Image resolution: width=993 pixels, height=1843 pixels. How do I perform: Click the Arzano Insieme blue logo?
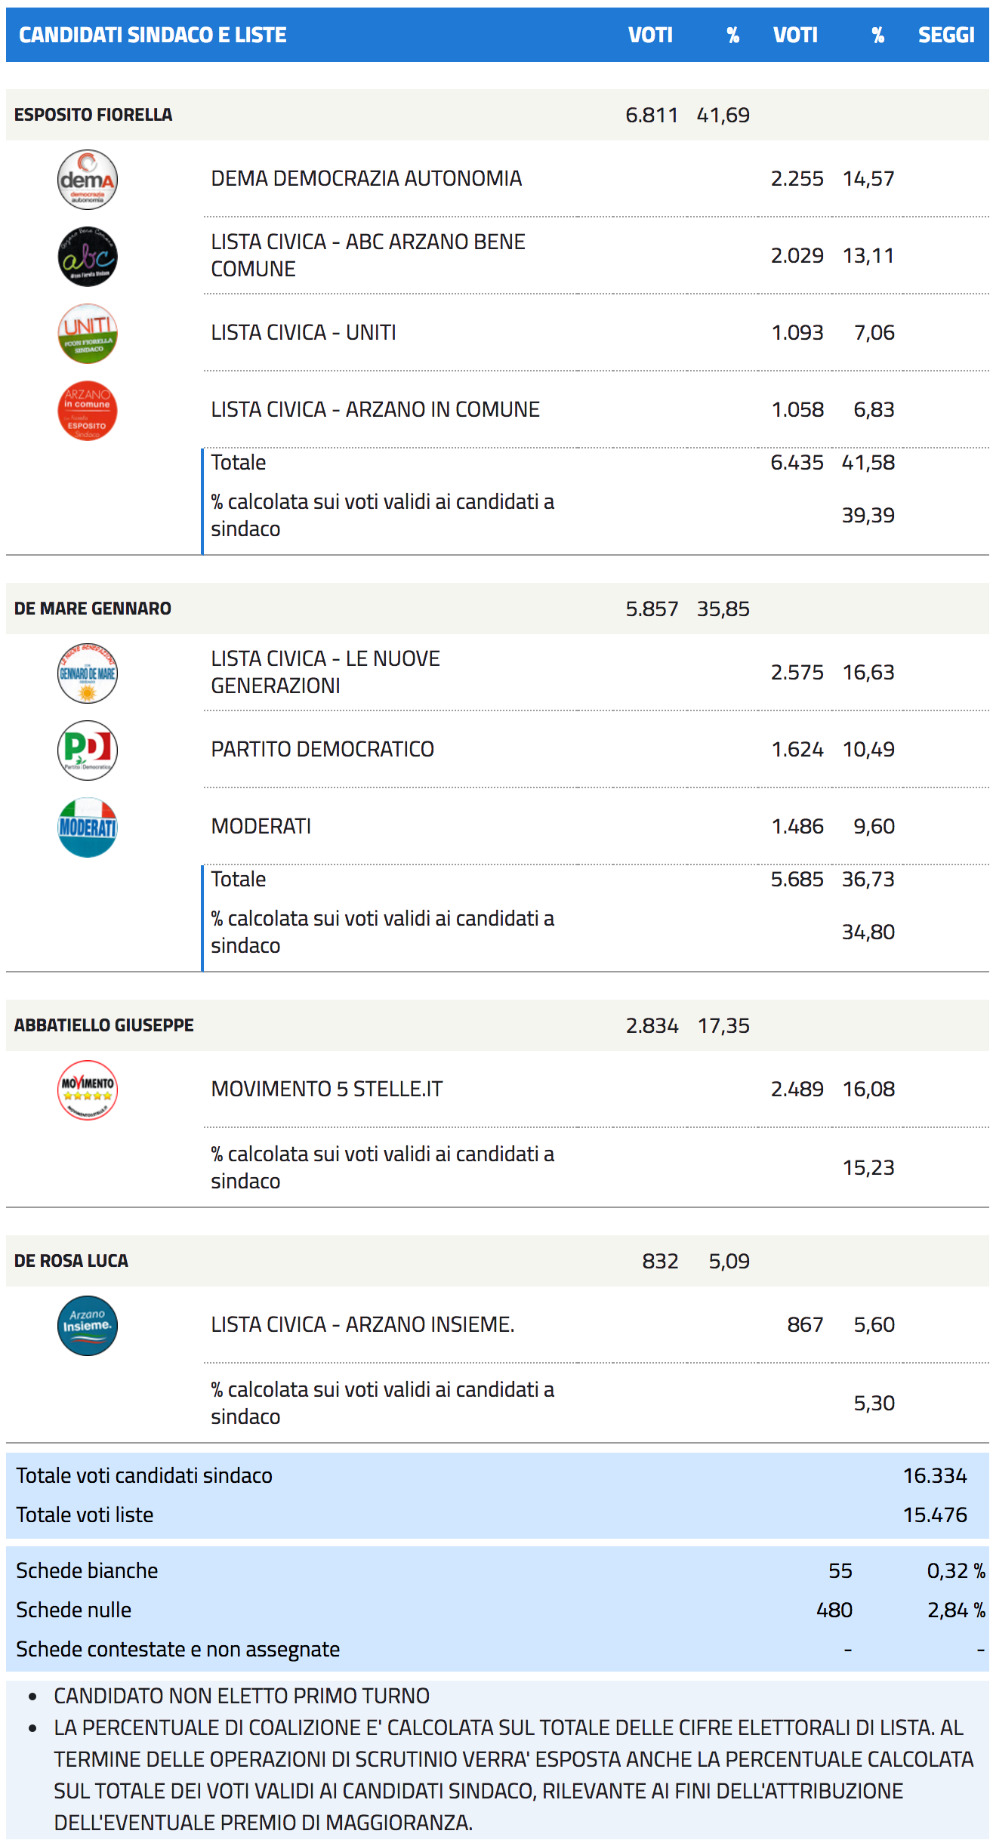88,1326
